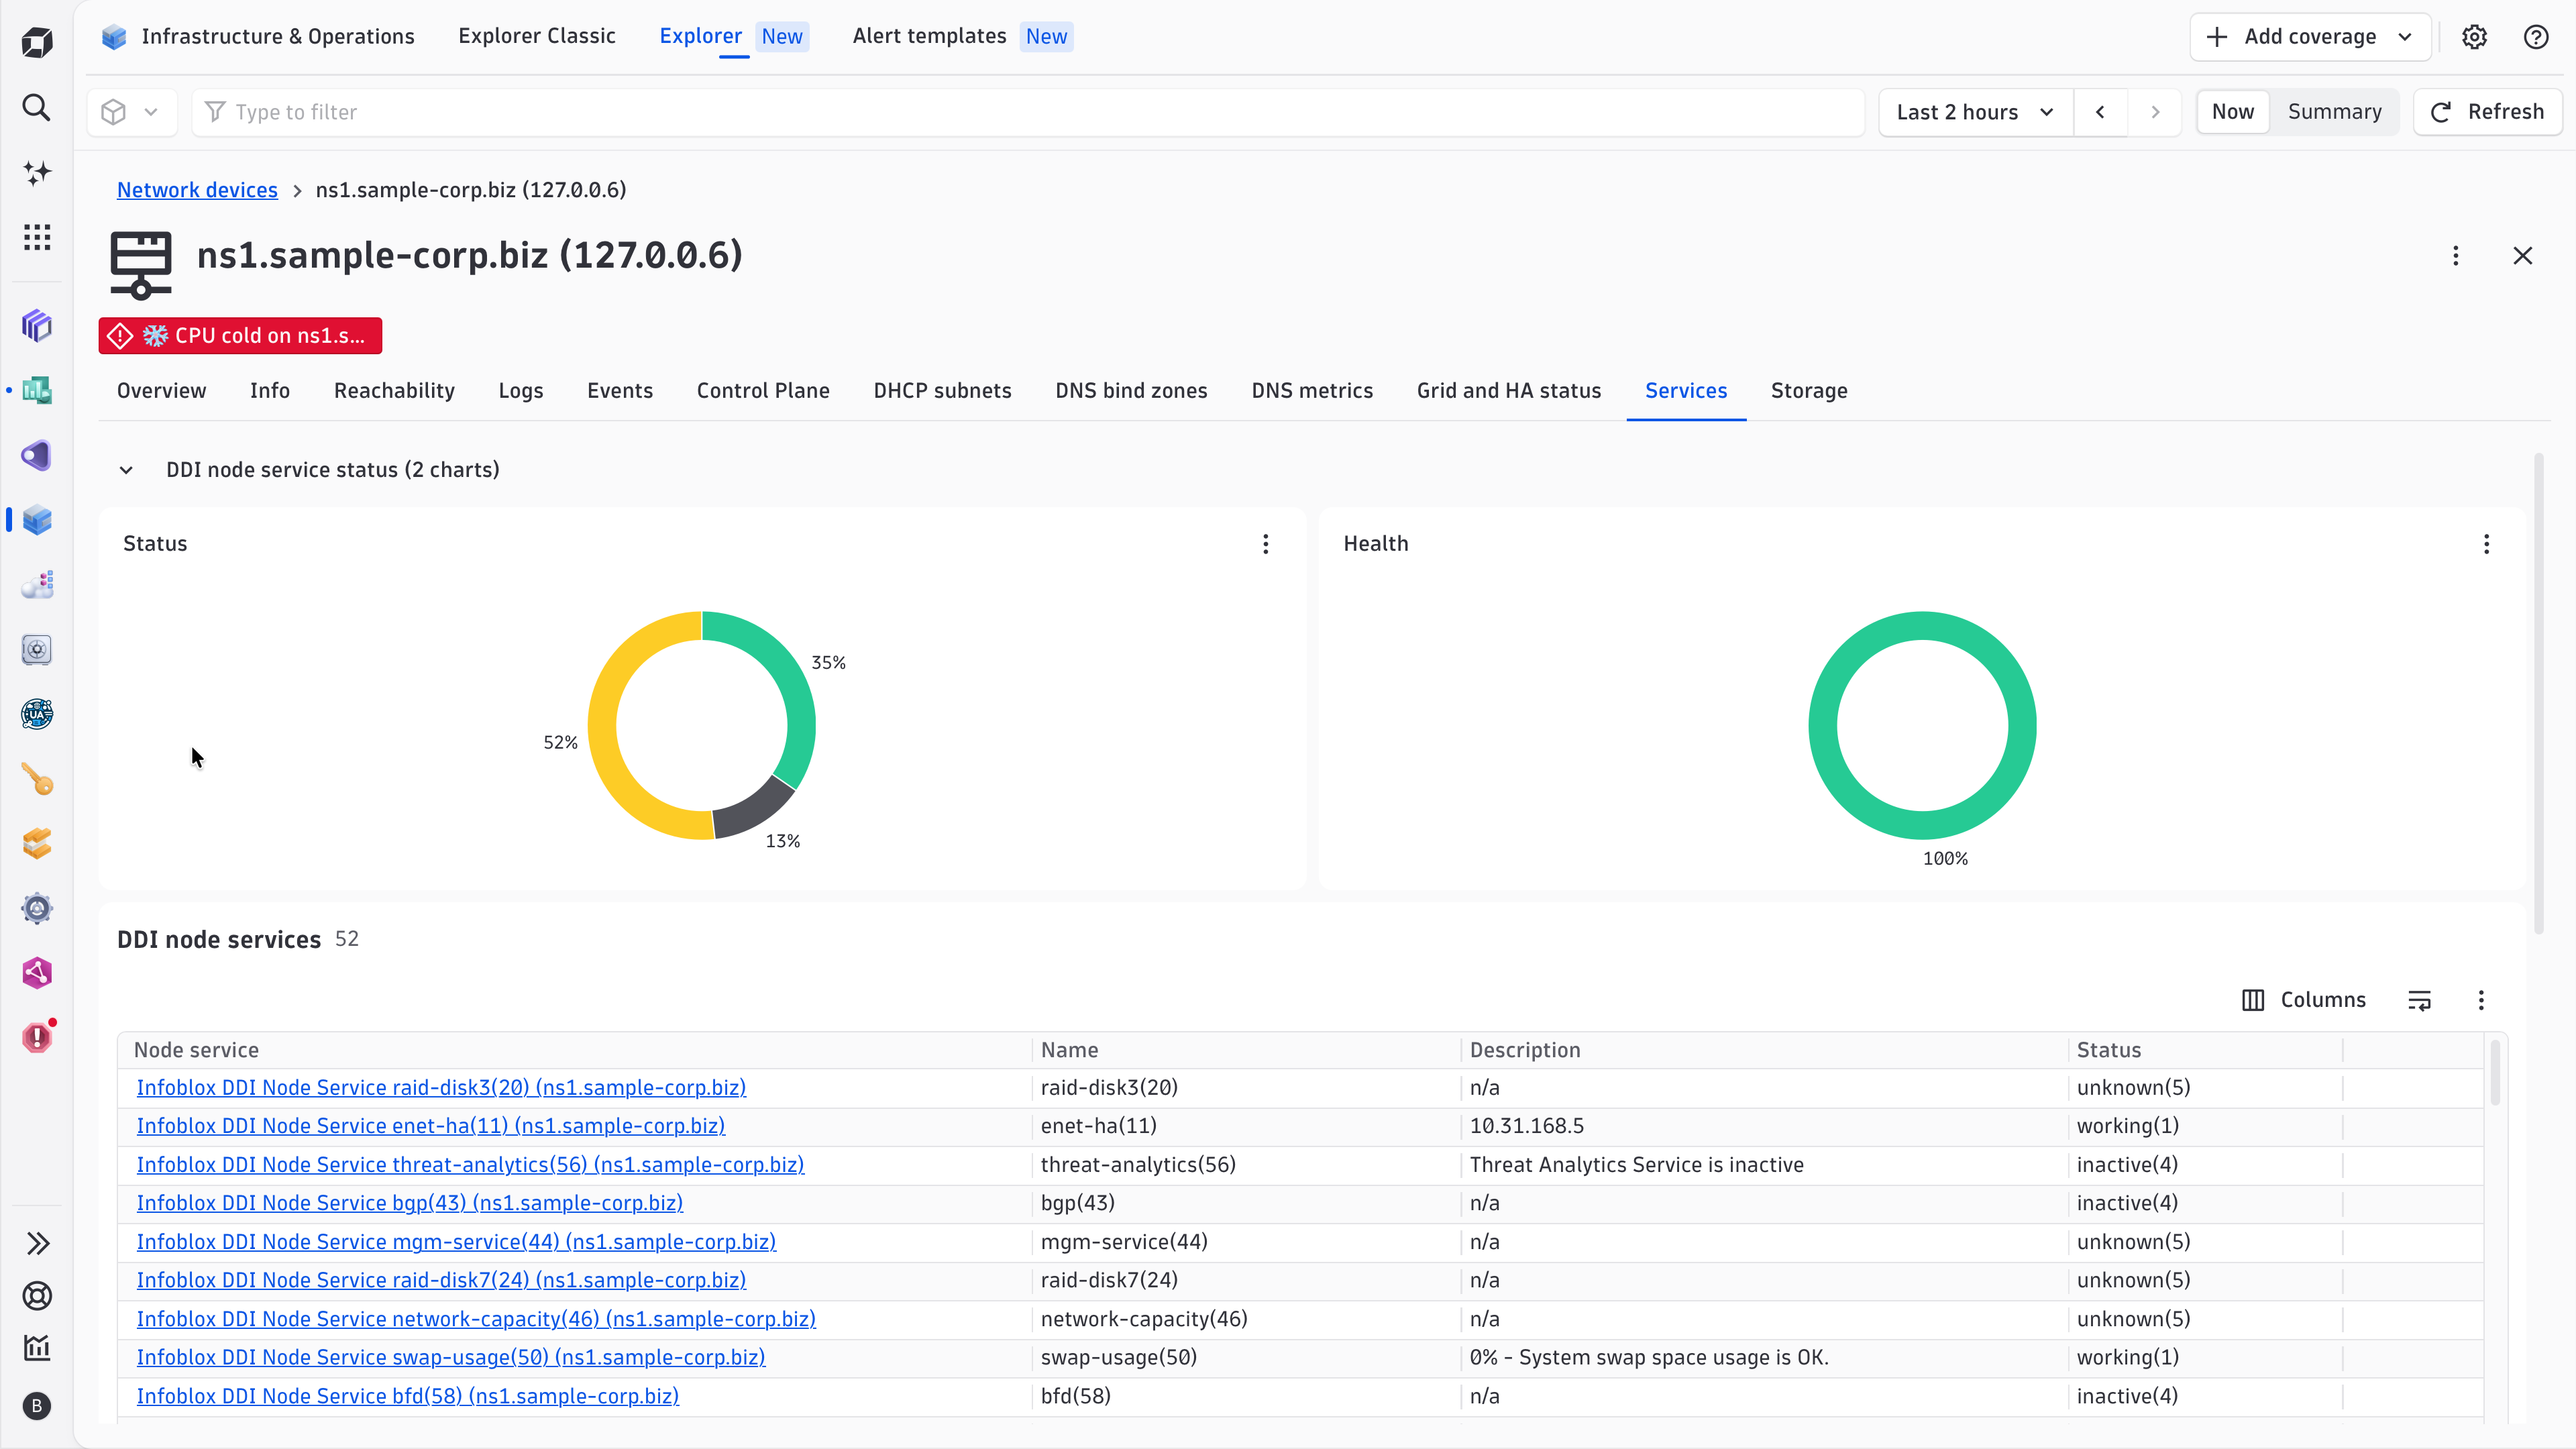Open the teal dashboard chart app icon

coord(37,390)
